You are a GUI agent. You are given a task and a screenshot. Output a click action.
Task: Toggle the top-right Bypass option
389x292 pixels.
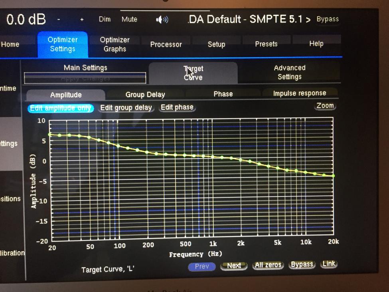(328, 19)
